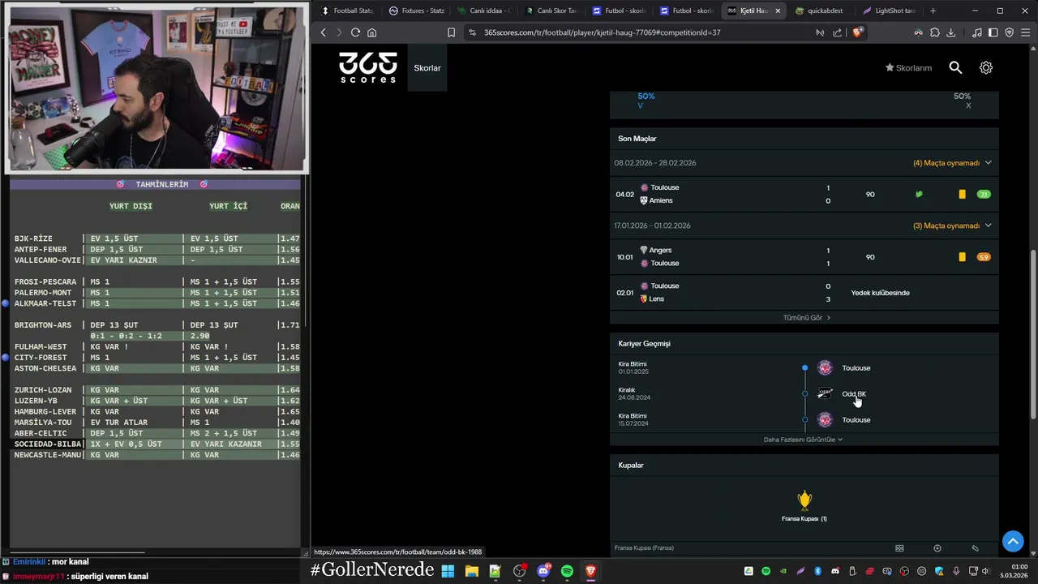Open site search magnifier icon
The height and width of the screenshot is (584, 1038).
(x=955, y=68)
